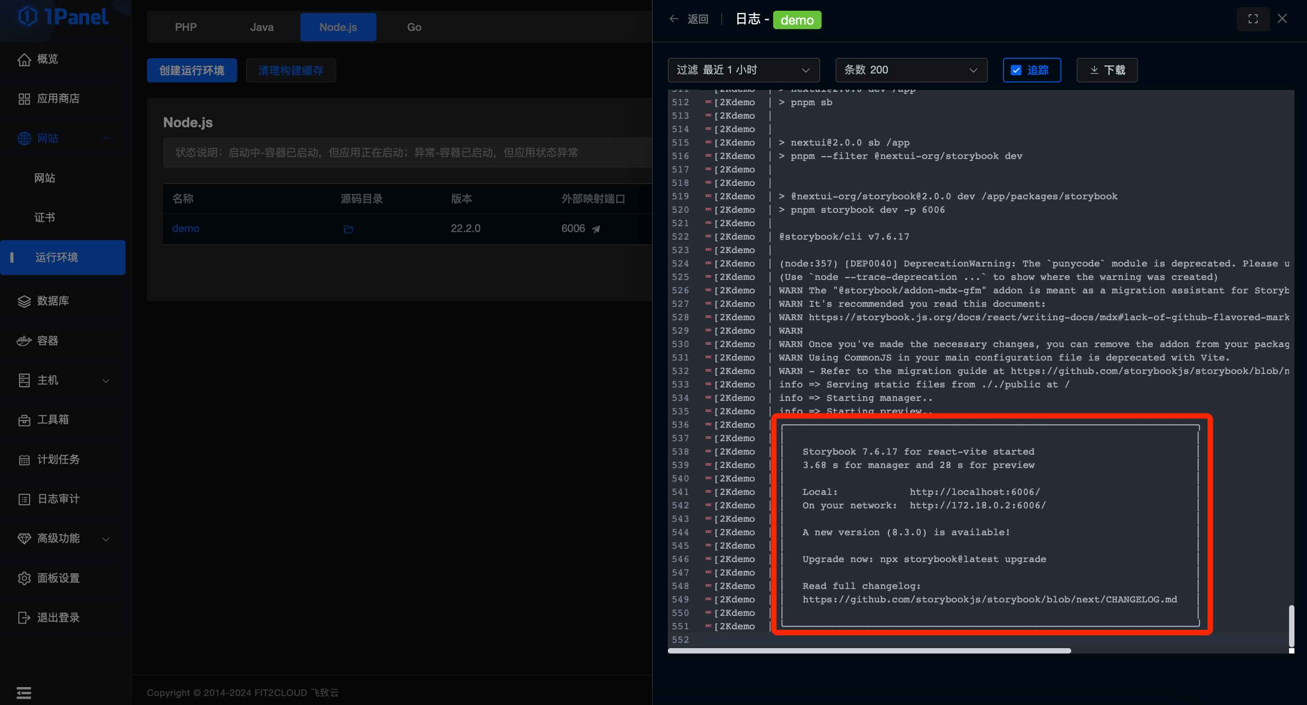Viewport: 1307px width, 705px height.
Task: Expand the 高级功能 submenu chevron
Action: pos(106,539)
